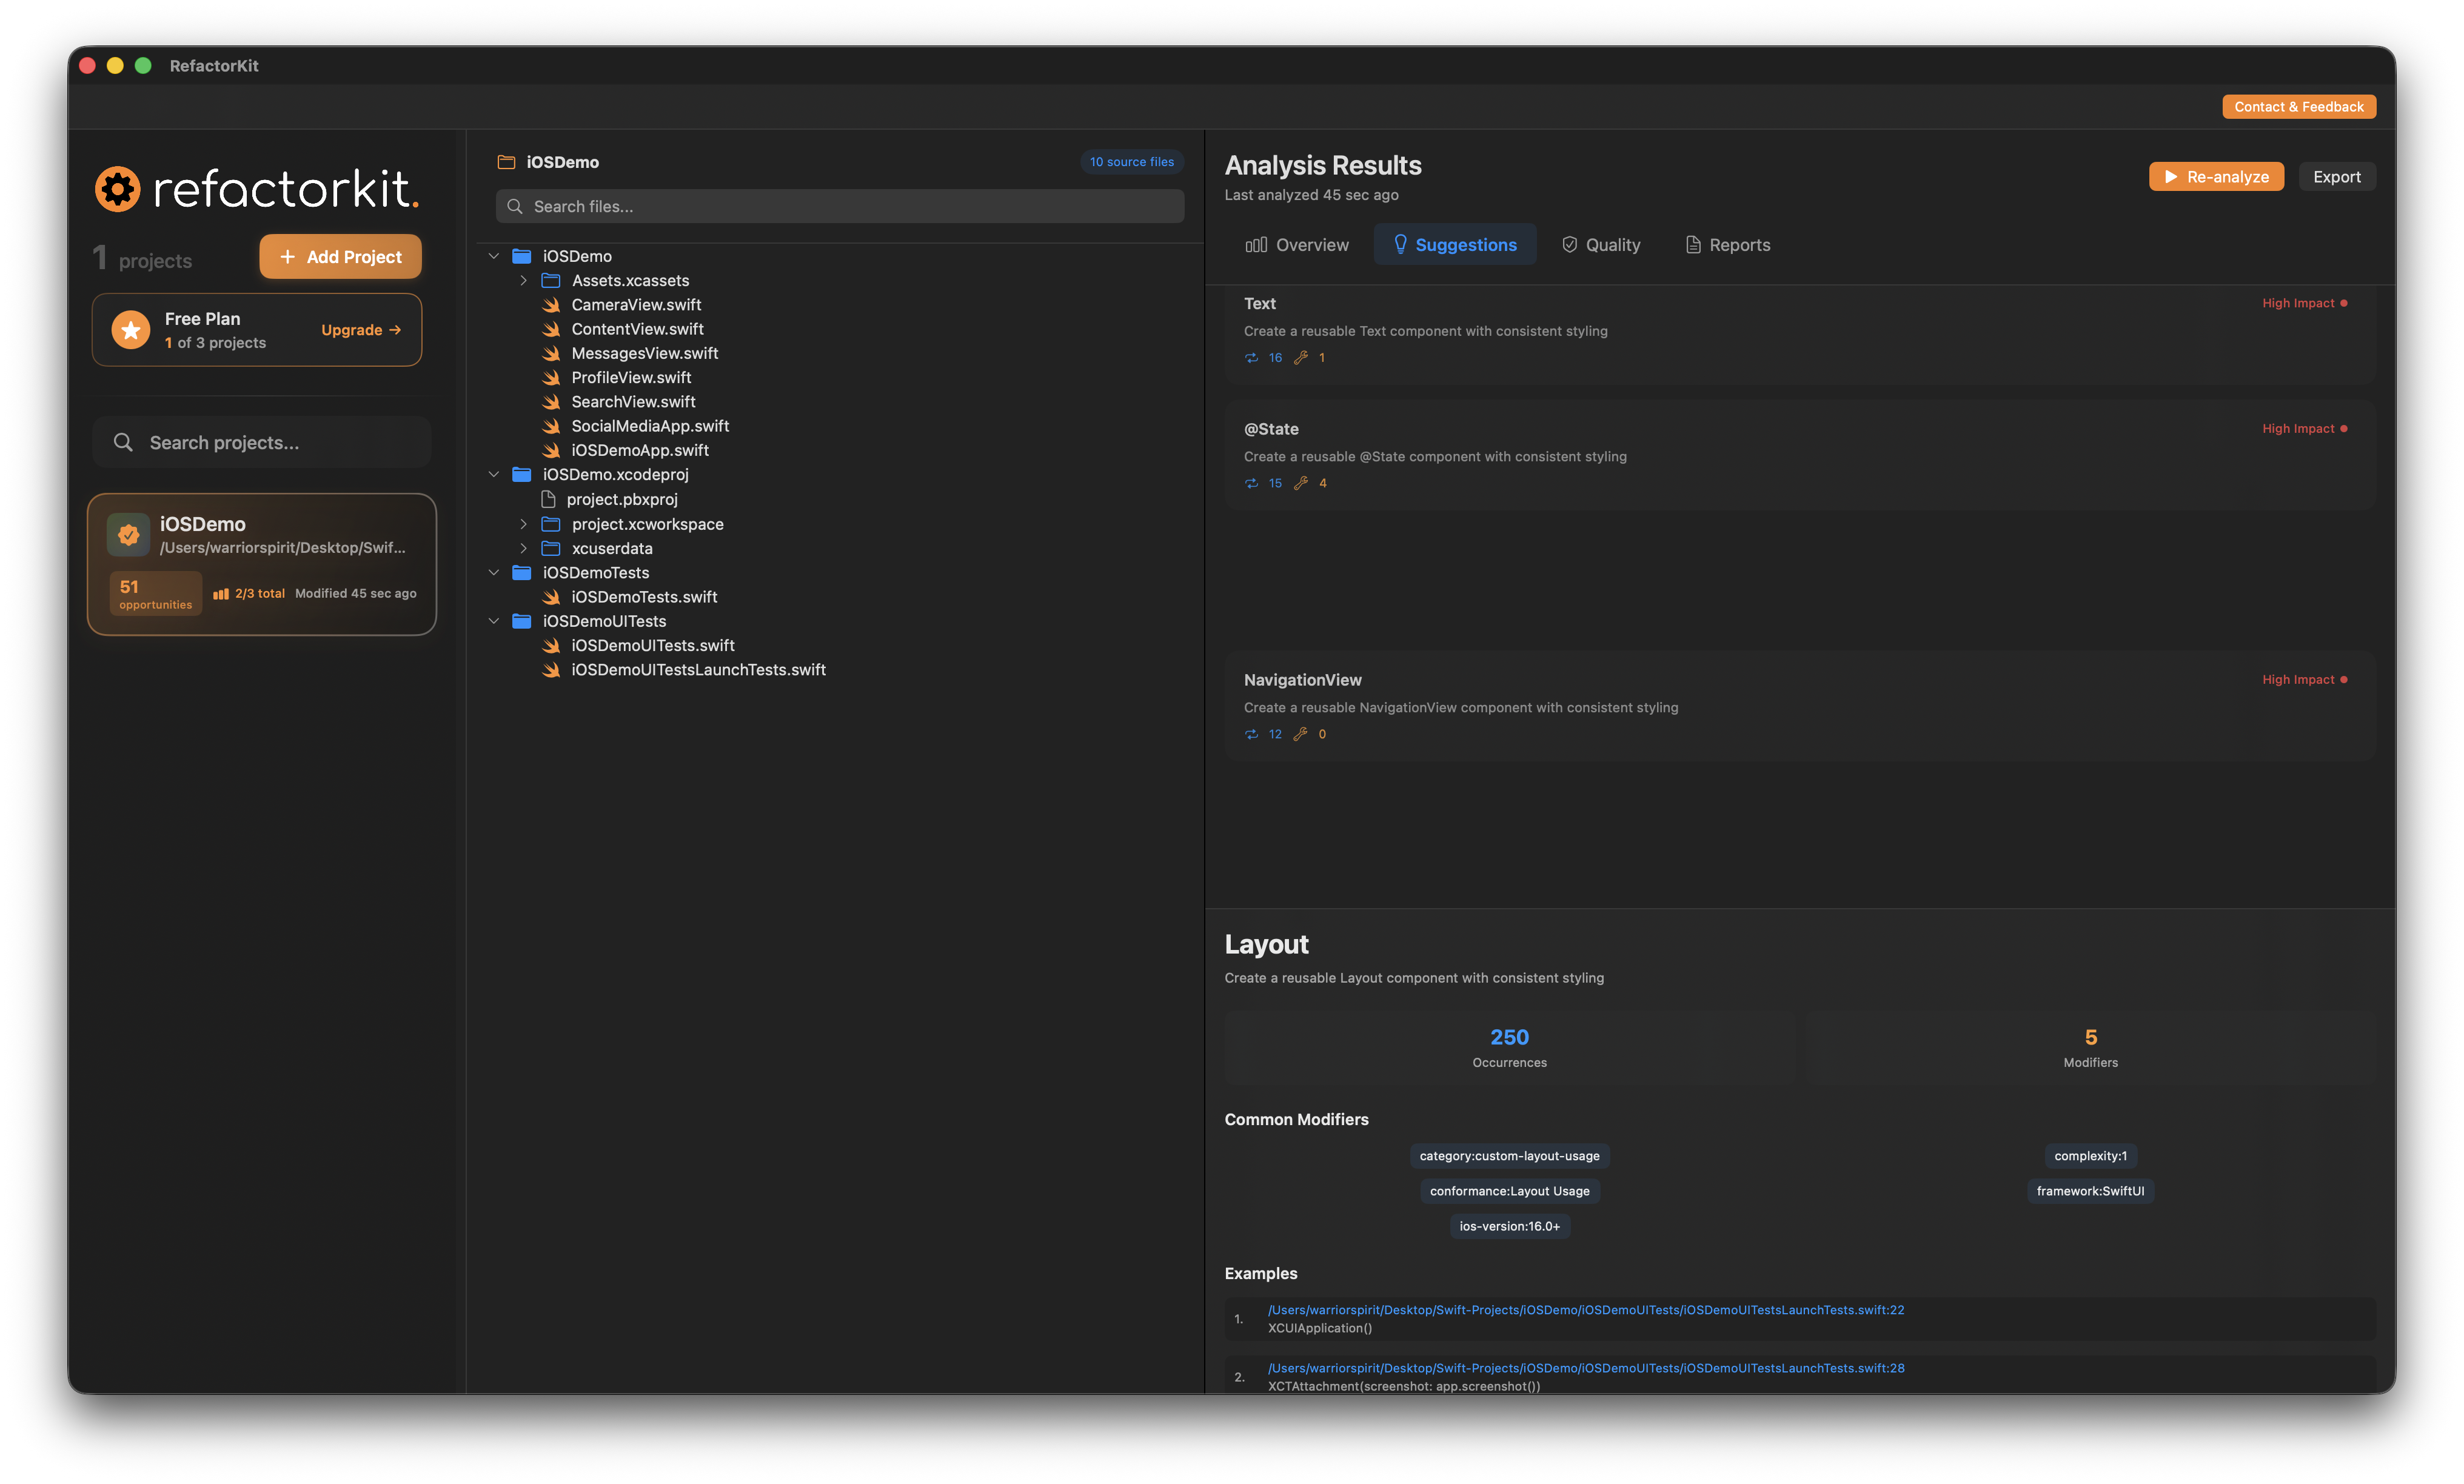Click the Swift icon beside CameraView.swift
This screenshot has width=2464, height=1484.
[x=551, y=305]
